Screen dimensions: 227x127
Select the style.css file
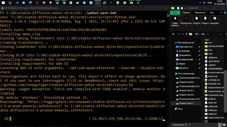[x=211, y=103]
